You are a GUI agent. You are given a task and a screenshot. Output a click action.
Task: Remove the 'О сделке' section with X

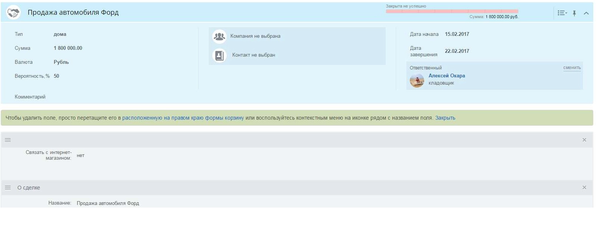click(584, 188)
